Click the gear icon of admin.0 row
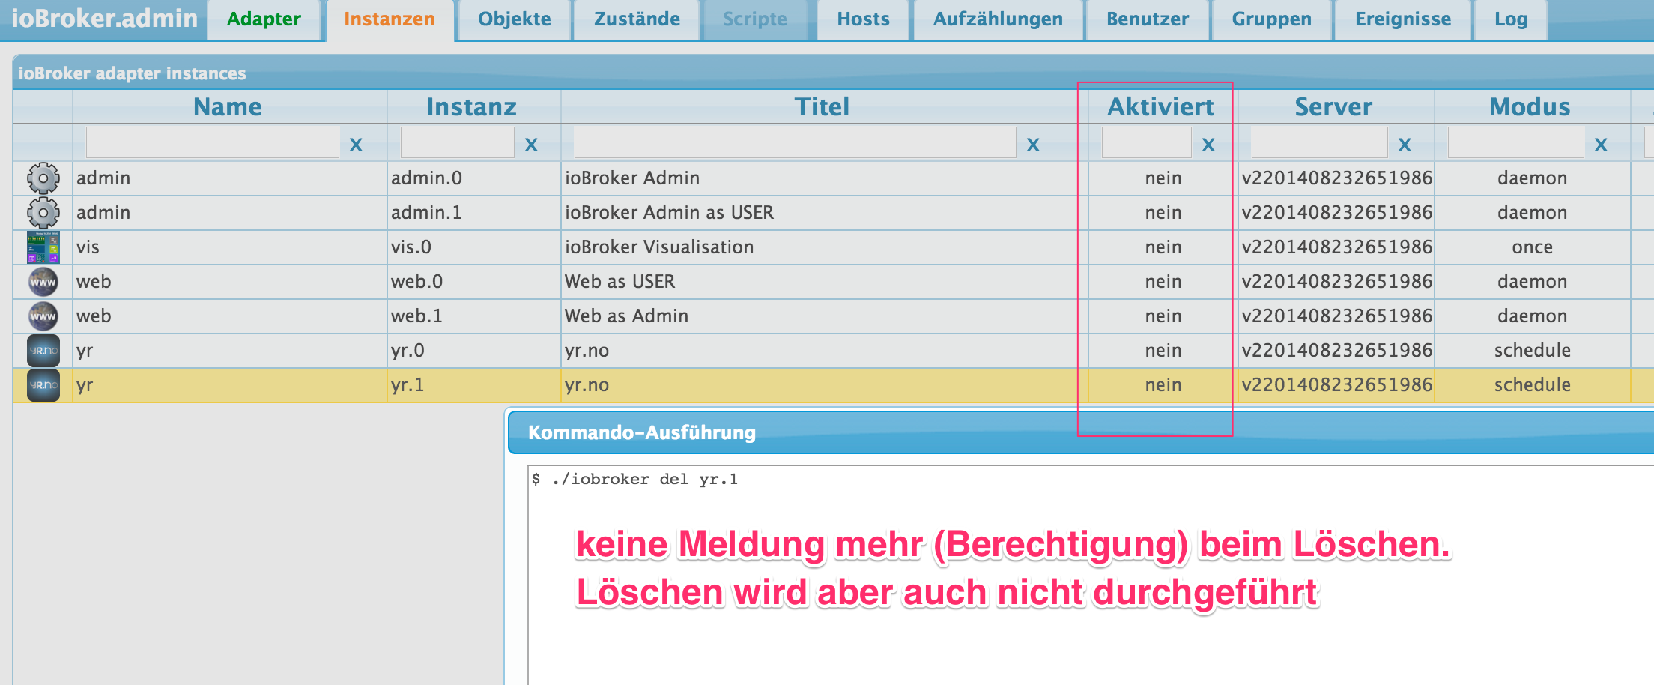 43,178
